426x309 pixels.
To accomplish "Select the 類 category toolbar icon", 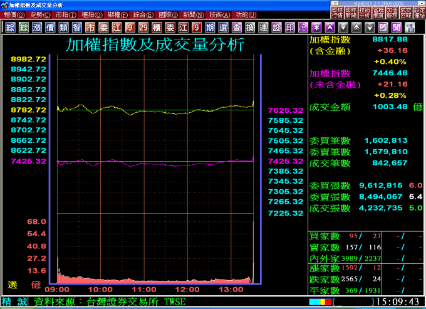I will [x=63, y=28].
